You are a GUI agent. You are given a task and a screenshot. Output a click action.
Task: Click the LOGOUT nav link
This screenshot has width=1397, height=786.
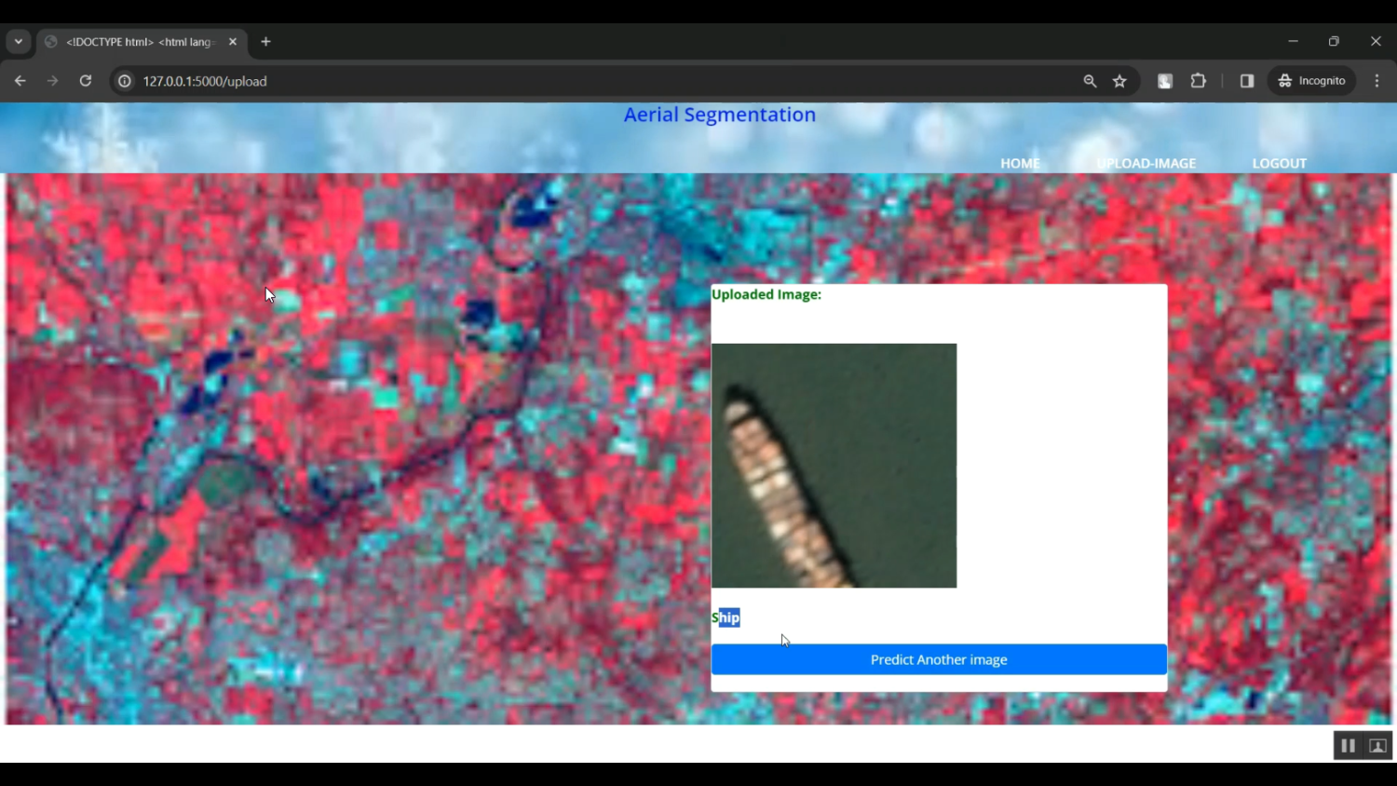pos(1280,163)
